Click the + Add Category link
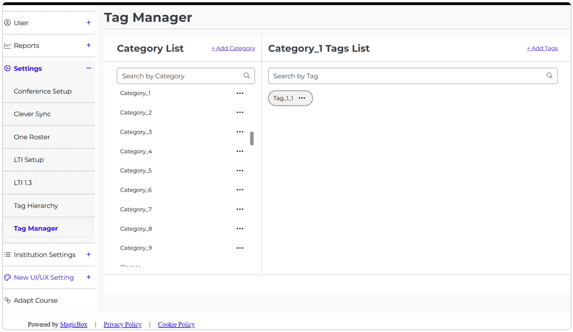Image resolution: width=573 pixels, height=332 pixels. pyautogui.click(x=233, y=48)
